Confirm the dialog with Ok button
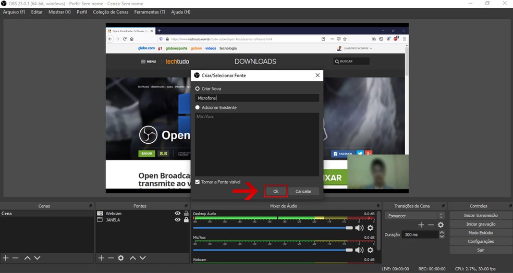 (x=276, y=191)
